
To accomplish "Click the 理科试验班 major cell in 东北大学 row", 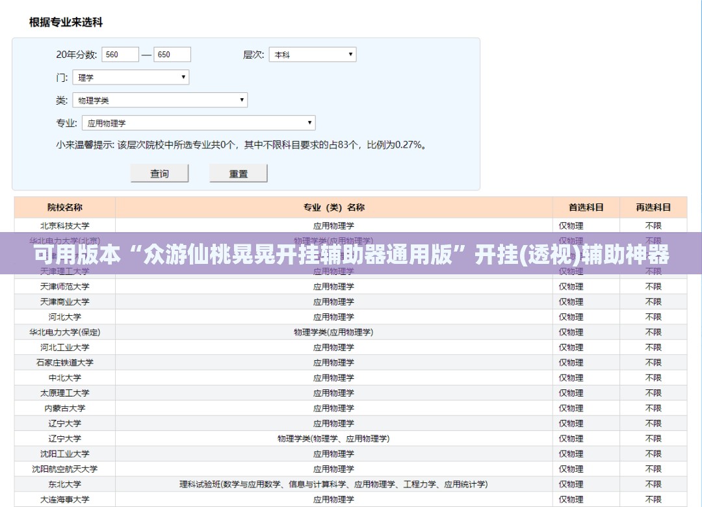I will pos(333,485).
